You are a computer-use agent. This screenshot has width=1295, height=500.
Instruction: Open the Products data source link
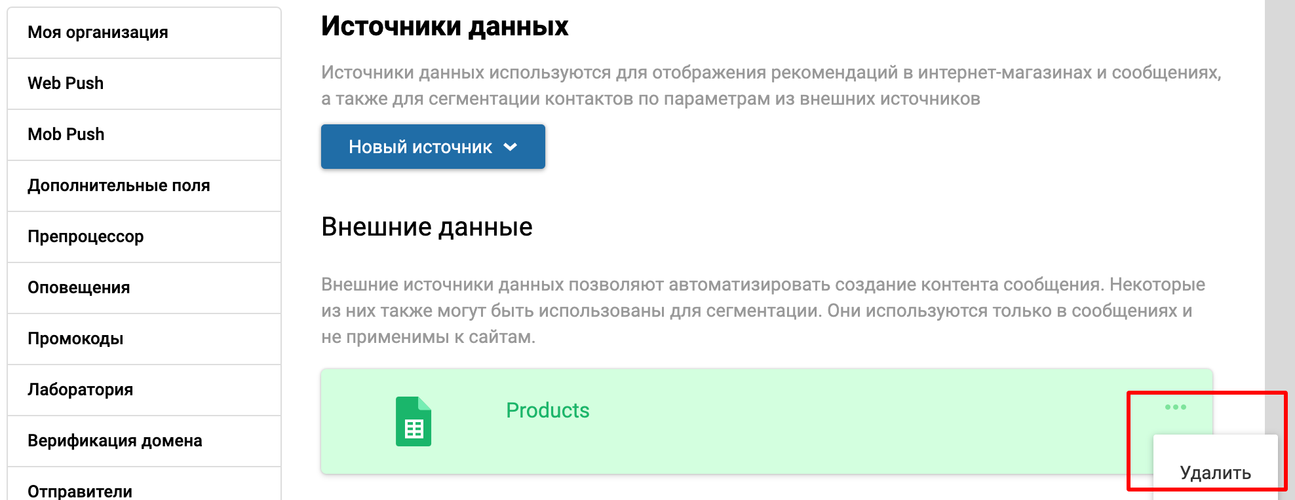[547, 410]
